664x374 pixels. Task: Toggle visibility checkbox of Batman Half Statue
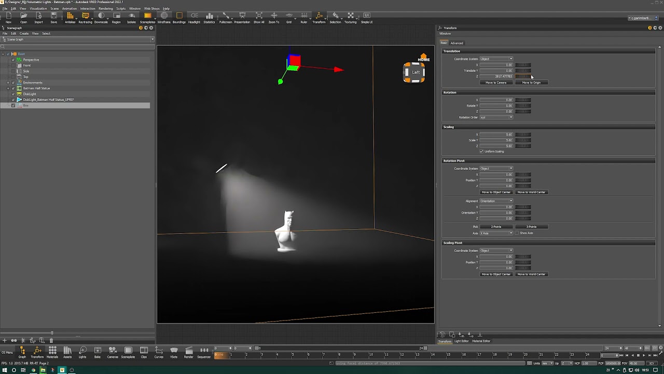point(13,88)
